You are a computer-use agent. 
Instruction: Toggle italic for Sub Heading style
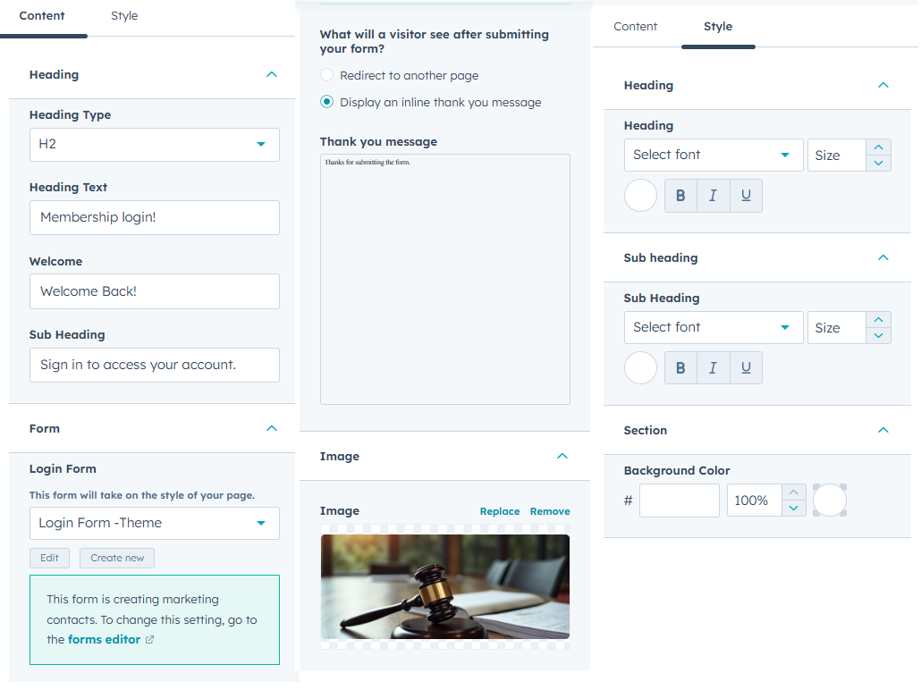(x=713, y=368)
